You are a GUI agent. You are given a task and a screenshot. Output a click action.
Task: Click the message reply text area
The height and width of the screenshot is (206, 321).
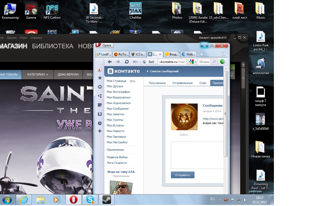click(x=197, y=155)
